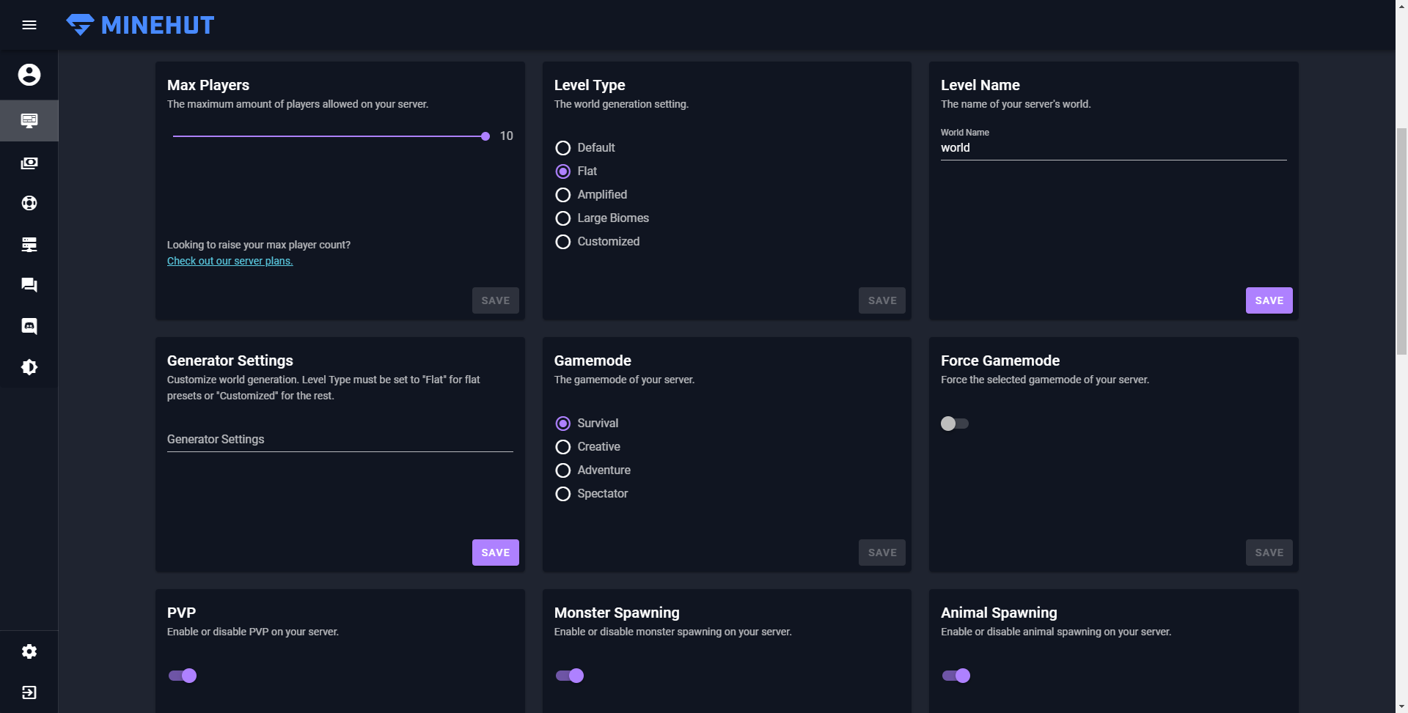Open the server list icon in the sidebar
This screenshot has height=713, width=1408.
[x=29, y=244]
